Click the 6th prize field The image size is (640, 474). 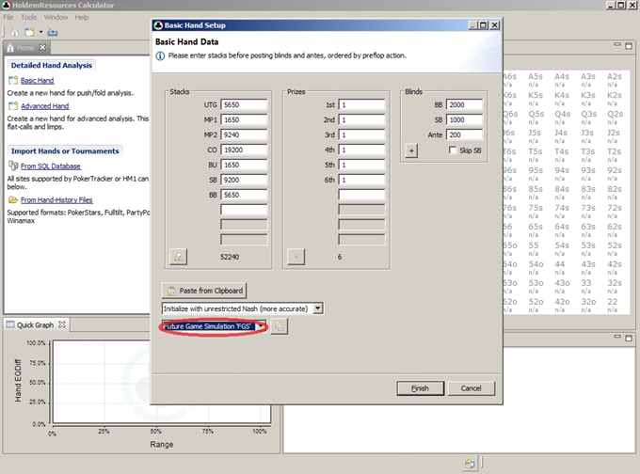(x=361, y=180)
